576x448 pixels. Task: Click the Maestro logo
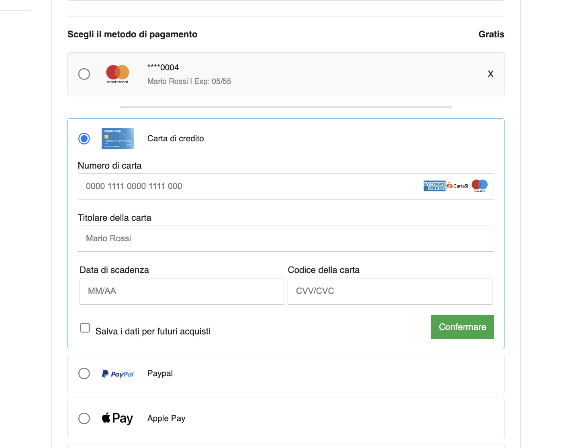(480, 185)
